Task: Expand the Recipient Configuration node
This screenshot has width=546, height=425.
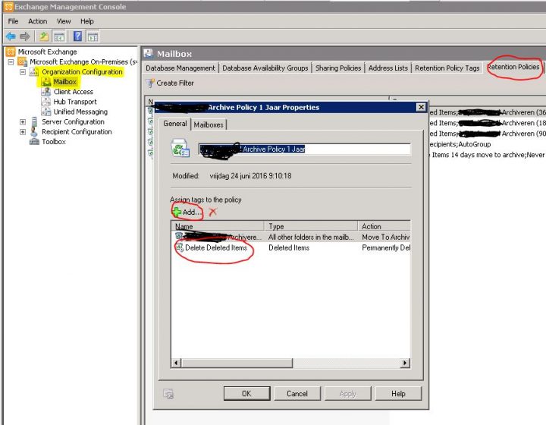Action: (23, 132)
